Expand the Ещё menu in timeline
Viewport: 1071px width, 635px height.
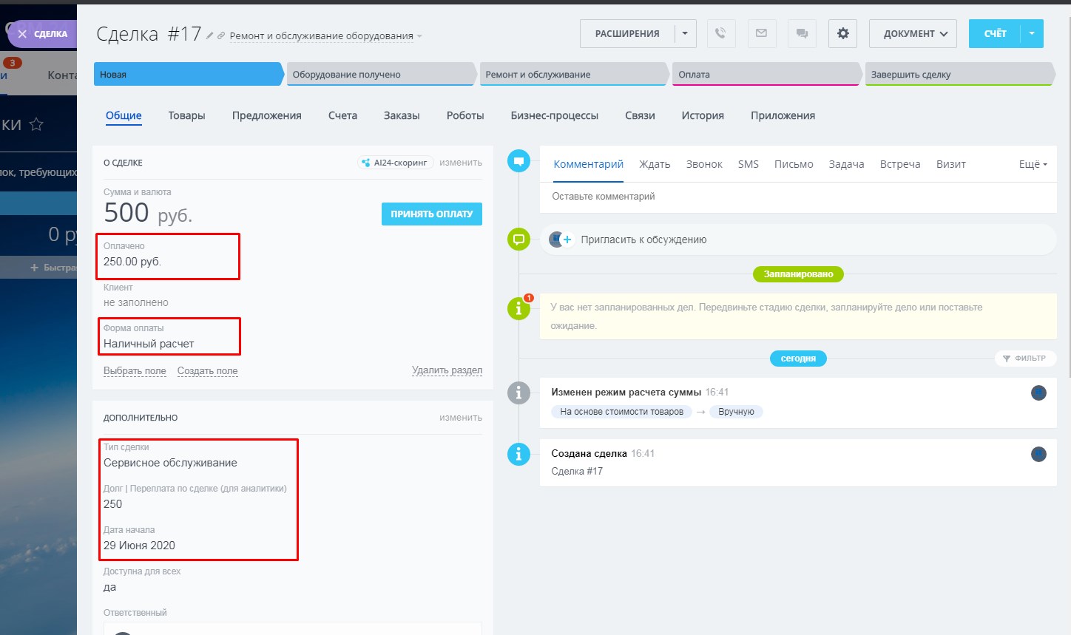(x=1033, y=164)
